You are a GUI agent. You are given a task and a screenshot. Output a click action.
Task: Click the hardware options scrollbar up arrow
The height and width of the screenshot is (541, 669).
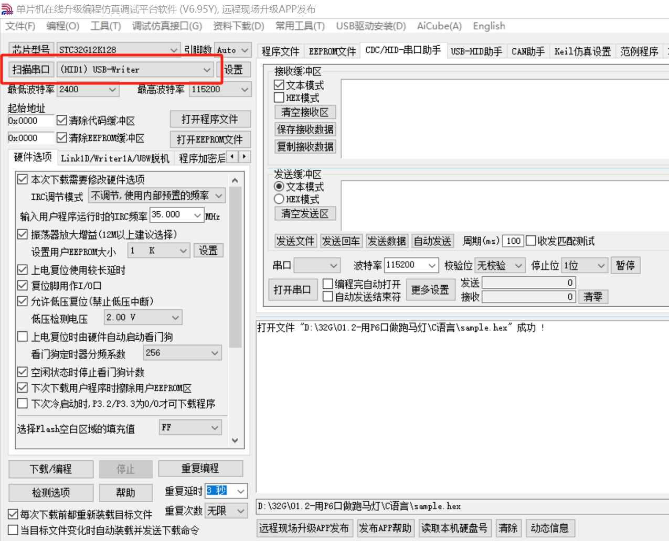point(235,180)
